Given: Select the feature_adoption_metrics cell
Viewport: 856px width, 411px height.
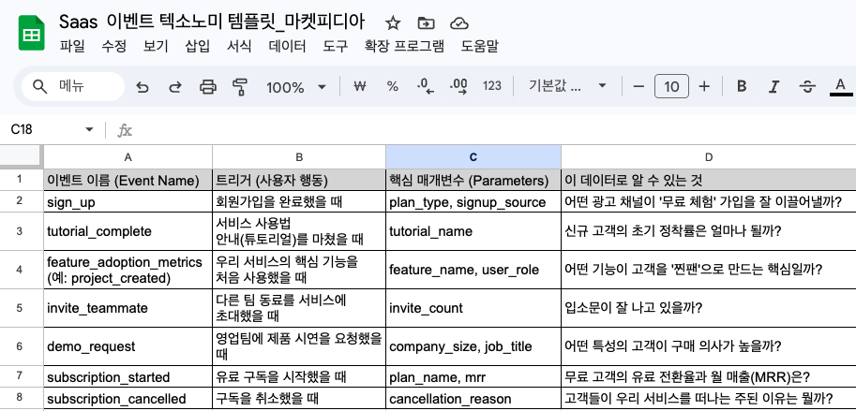Looking at the screenshot, I should [128, 270].
